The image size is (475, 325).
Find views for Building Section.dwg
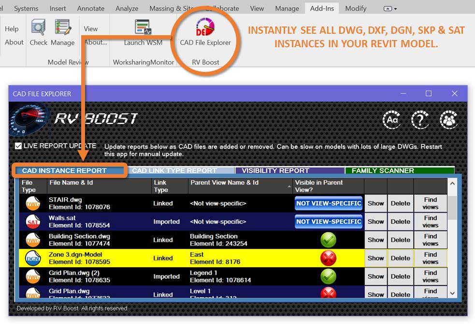pos(431,240)
